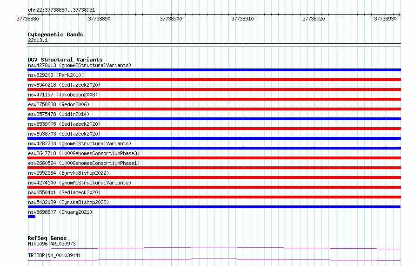Screen dimensions: 414x266
Task: Click ruler coordinate 37738900
Action: pos(171,19)
